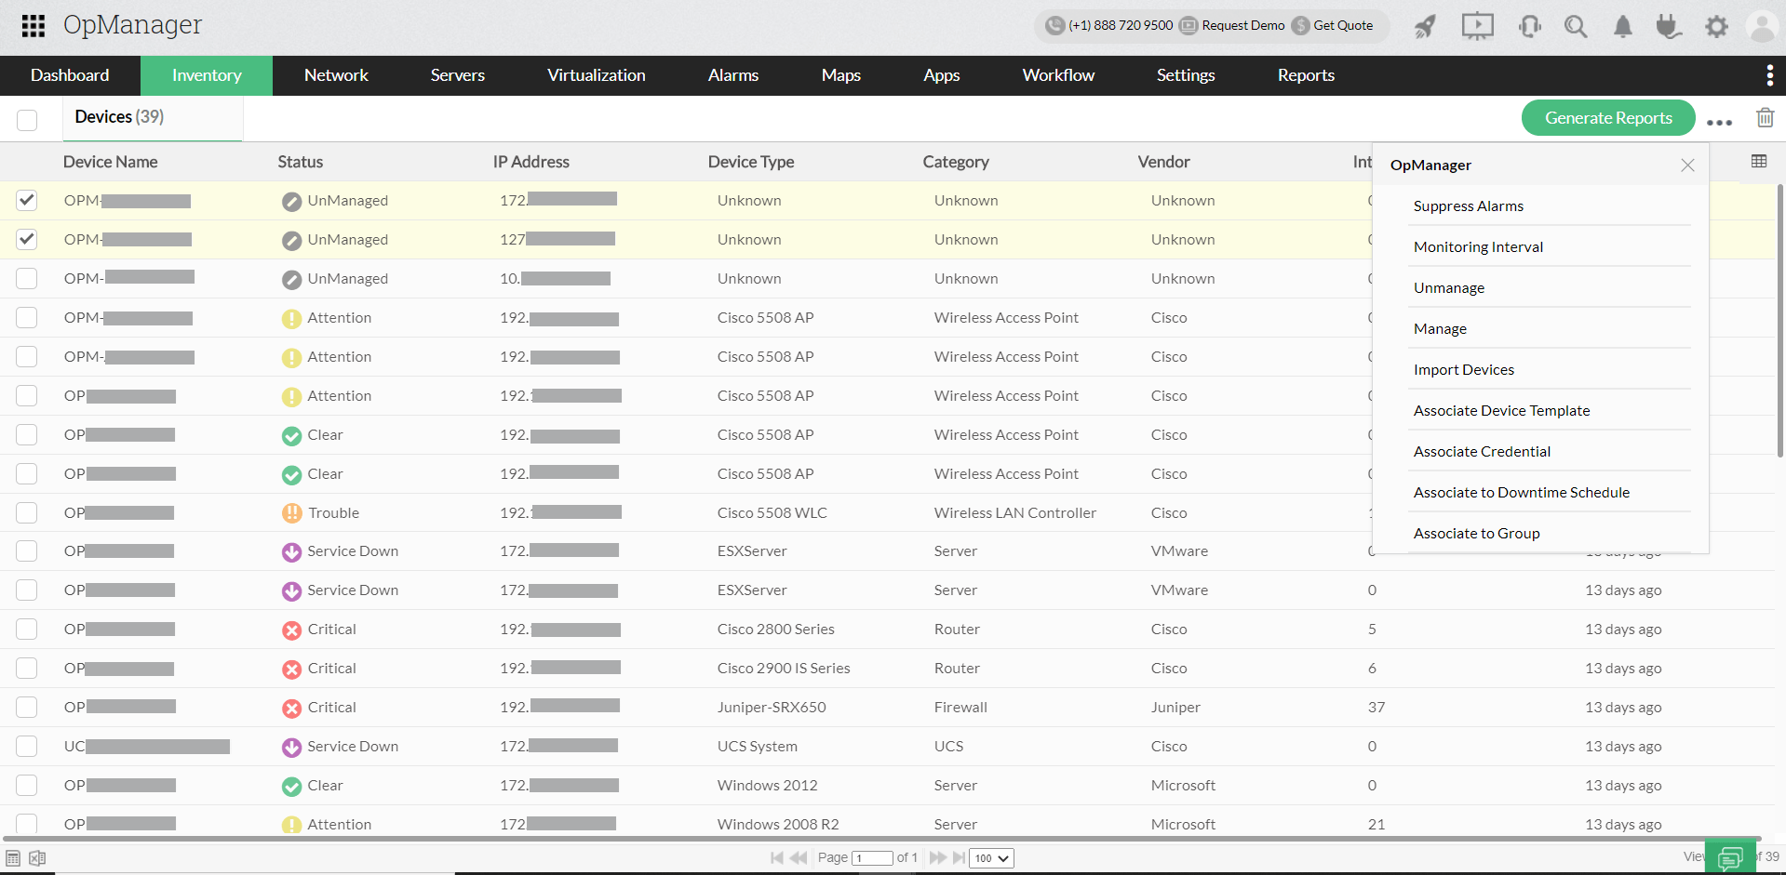
Task: Open the gear settings icon
Action: (1716, 26)
